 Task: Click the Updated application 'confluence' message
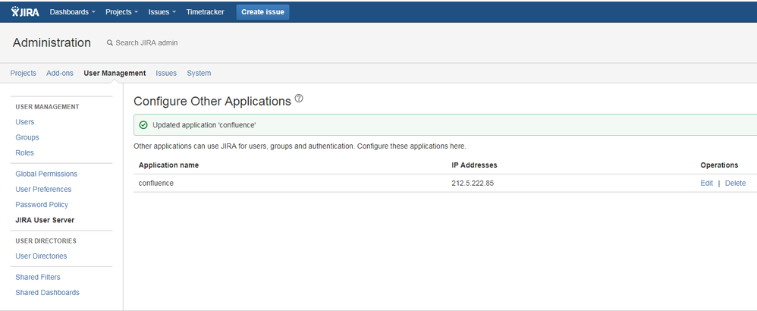click(204, 125)
